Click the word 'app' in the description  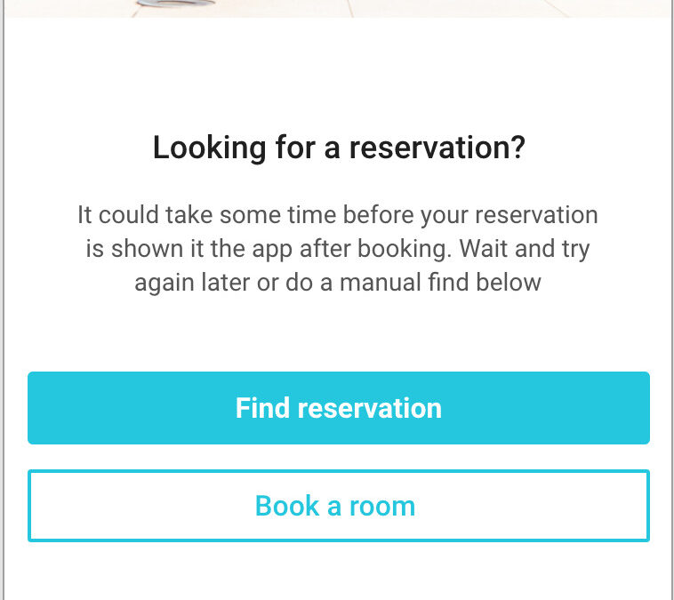point(272,251)
